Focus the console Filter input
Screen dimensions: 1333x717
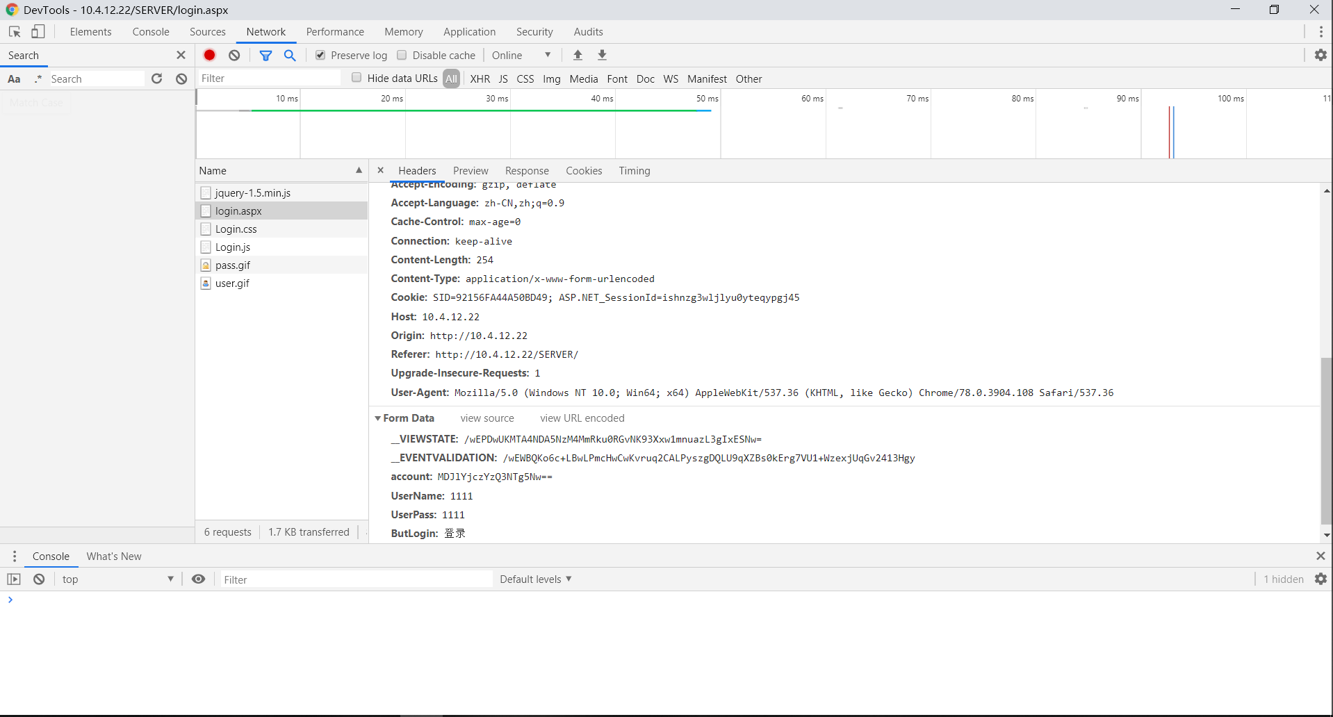357,579
